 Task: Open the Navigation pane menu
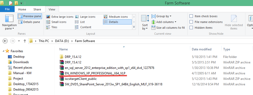click(x=9, y=22)
